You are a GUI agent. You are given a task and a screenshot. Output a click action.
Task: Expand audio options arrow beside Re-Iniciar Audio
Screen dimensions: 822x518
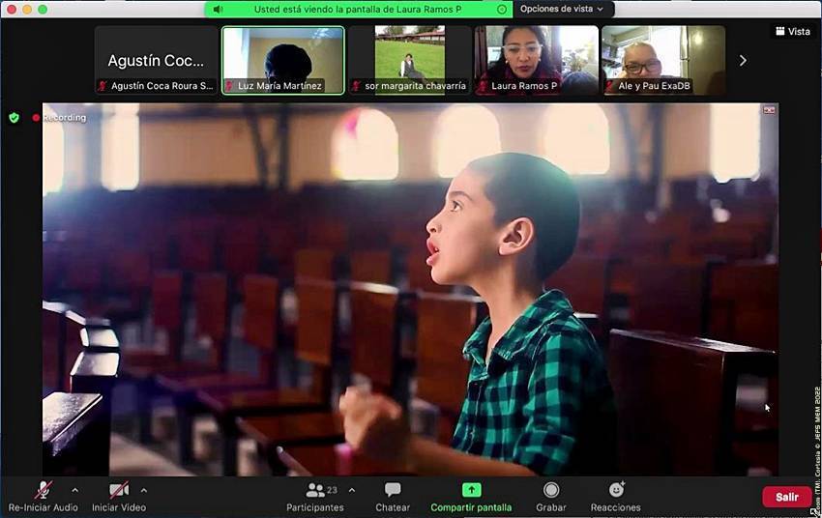pos(75,490)
